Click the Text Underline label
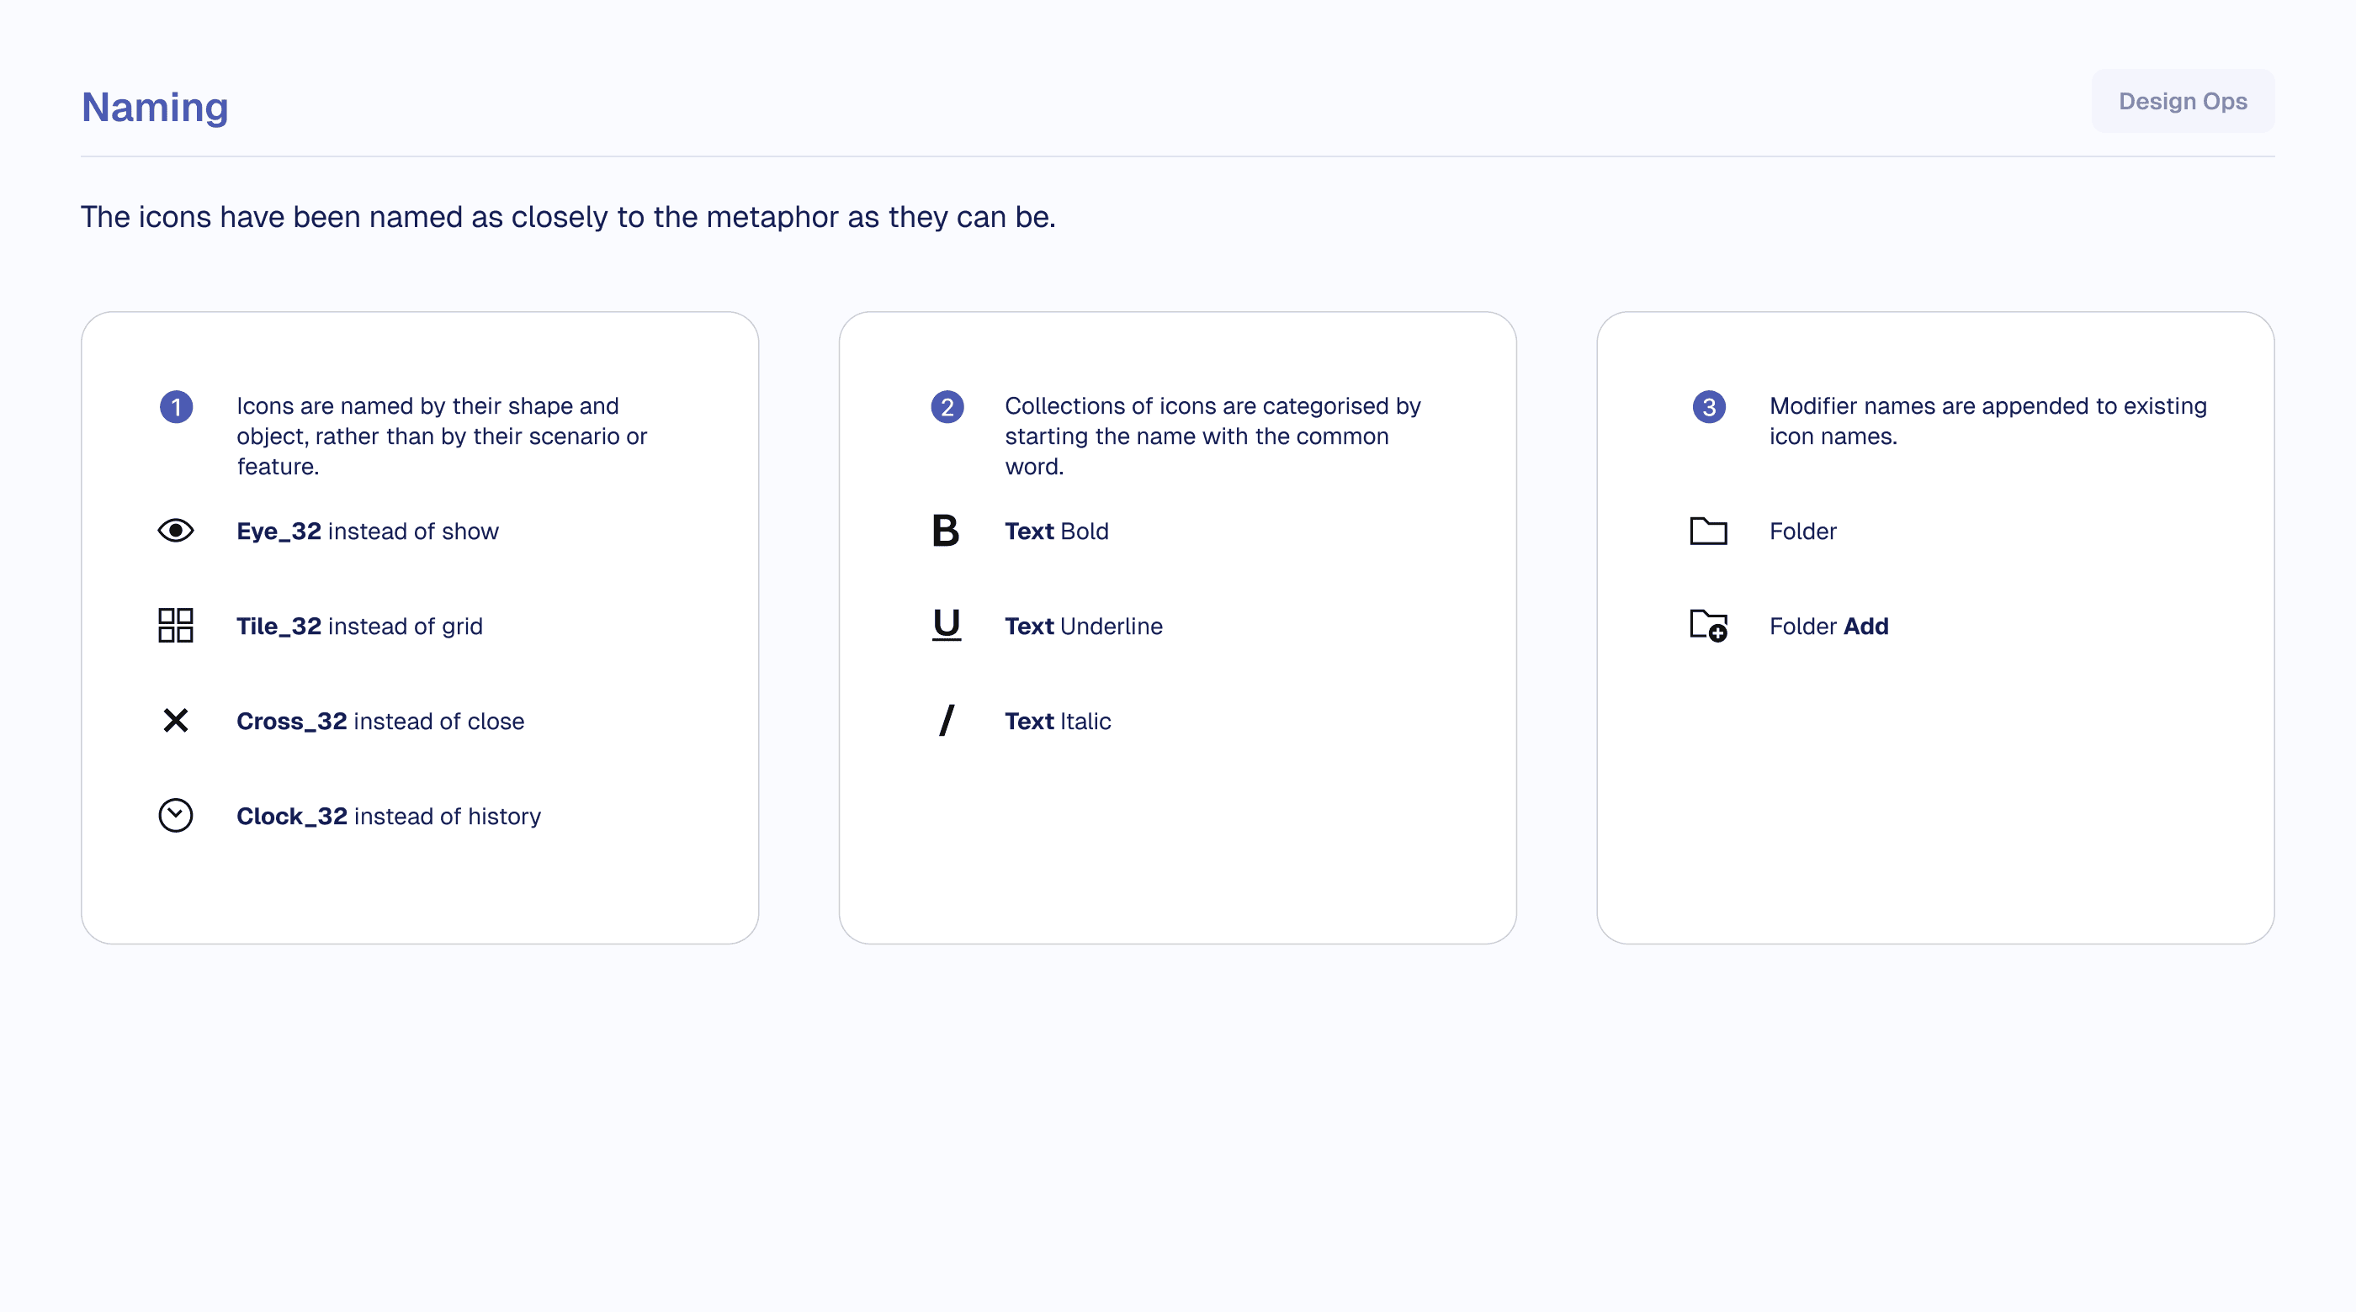Image resolution: width=2356 pixels, height=1312 pixels. click(x=1083, y=627)
